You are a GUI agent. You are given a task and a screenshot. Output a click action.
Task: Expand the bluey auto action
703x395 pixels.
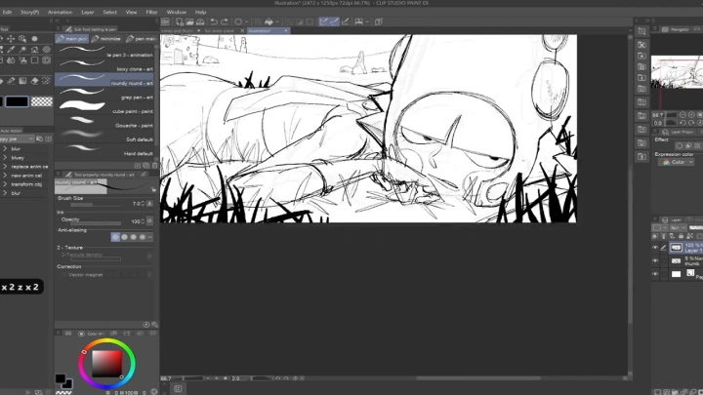[x=5, y=158]
